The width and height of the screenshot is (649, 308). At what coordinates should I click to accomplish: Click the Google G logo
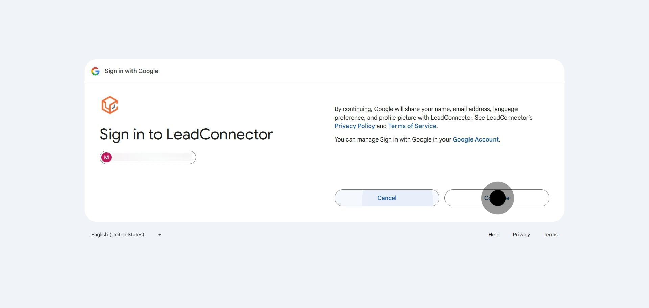95,71
